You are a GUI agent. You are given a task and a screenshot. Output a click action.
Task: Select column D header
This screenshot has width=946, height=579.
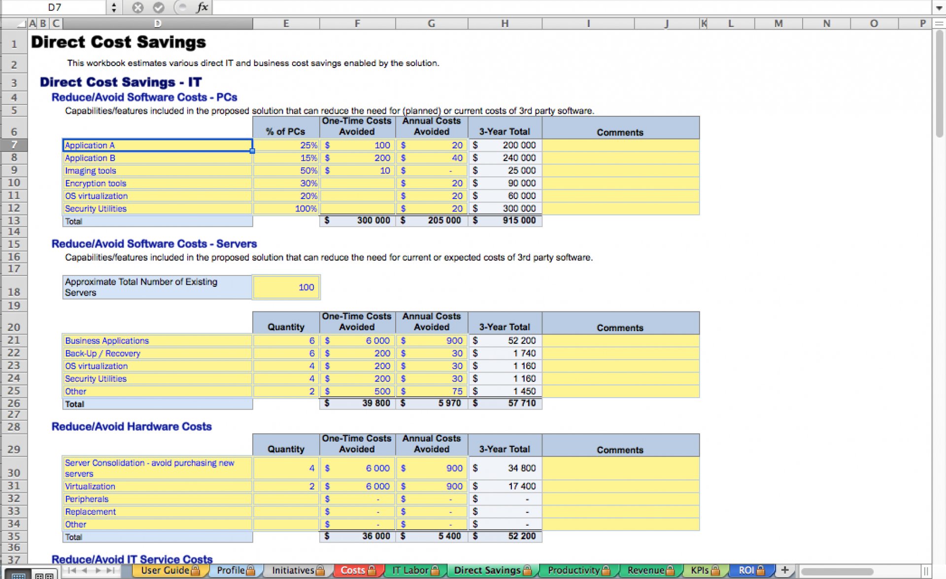pyautogui.click(x=158, y=24)
